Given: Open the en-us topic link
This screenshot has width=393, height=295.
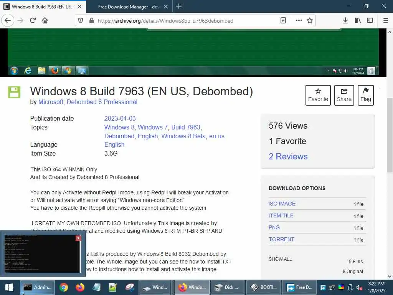Looking at the screenshot, I should tap(217, 136).
